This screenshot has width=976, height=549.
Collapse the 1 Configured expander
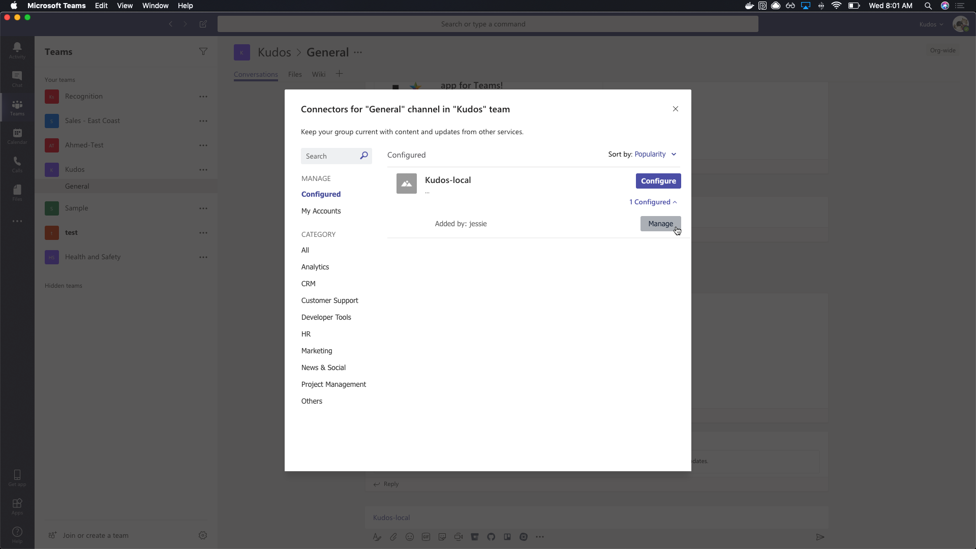pos(653,202)
